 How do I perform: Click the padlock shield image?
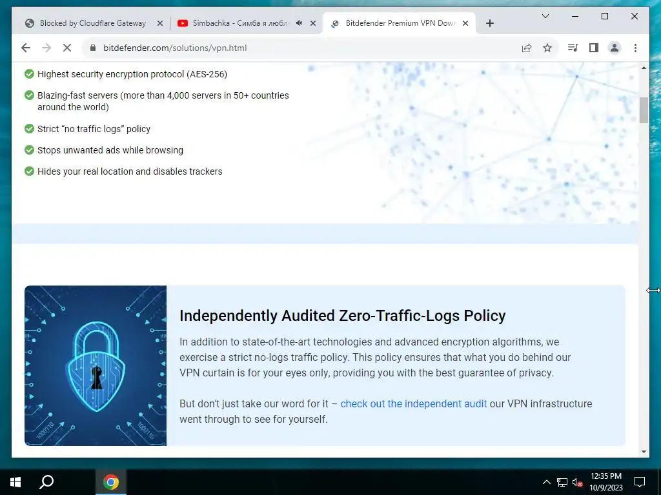96,366
